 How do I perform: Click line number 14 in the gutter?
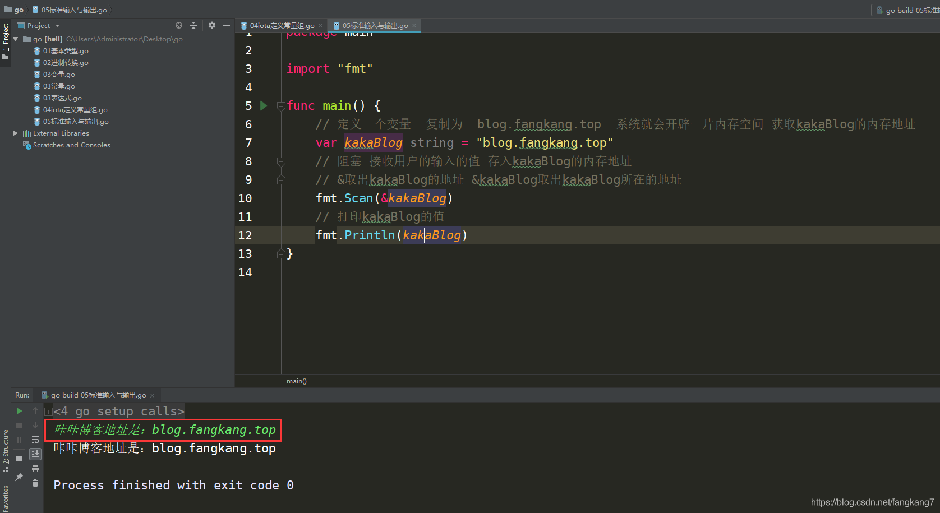pyautogui.click(x=245, y=272)
